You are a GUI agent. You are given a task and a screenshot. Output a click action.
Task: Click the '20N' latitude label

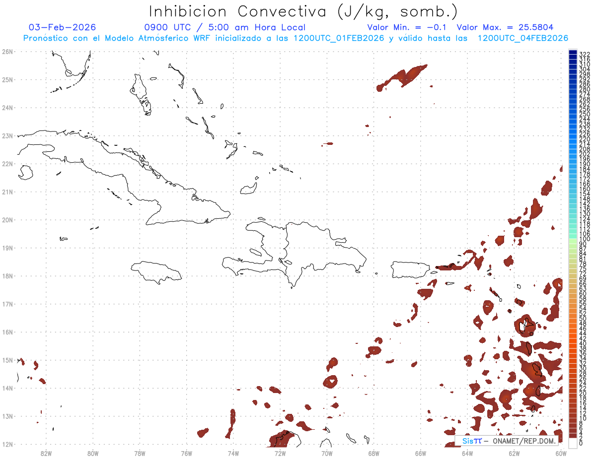7,220
